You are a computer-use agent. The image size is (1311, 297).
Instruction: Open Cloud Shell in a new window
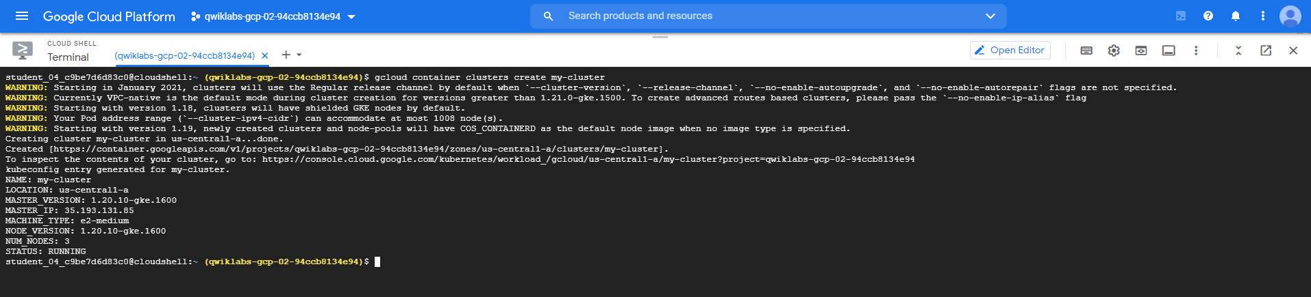(1266, 51)
